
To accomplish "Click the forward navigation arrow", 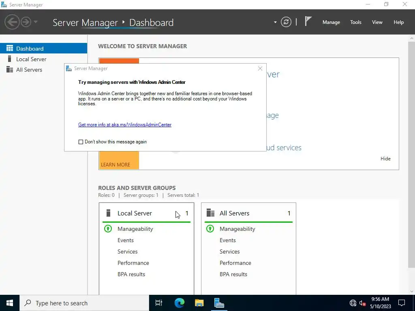I will pos(26,22).
